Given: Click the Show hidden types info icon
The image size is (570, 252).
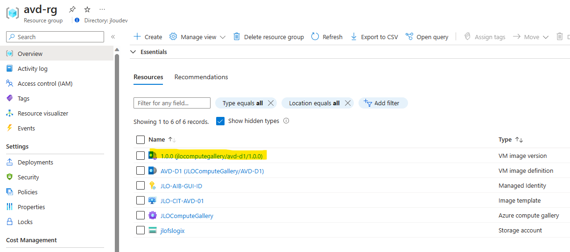Looking at the screenshot, I should click(x=286, y=121).
